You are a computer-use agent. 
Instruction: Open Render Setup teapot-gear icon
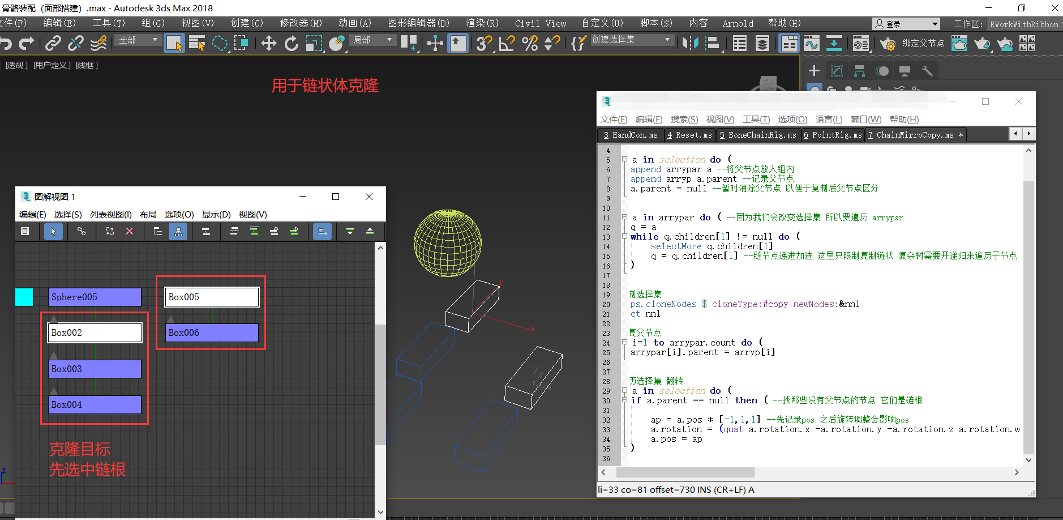pyautogui.click(x=887, y=44)
